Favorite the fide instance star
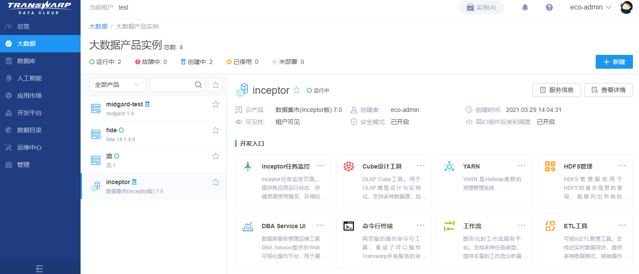This screenshot has width=639, height=274. [216, 130]
